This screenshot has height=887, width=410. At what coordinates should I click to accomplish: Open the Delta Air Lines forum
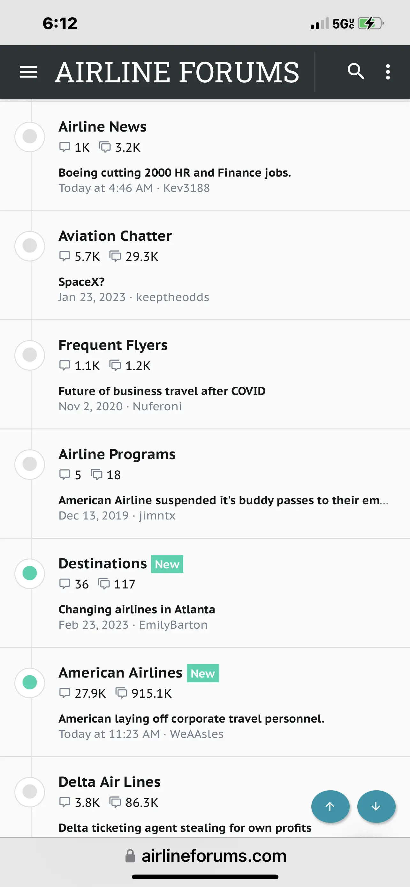click(x=110, y=782)
